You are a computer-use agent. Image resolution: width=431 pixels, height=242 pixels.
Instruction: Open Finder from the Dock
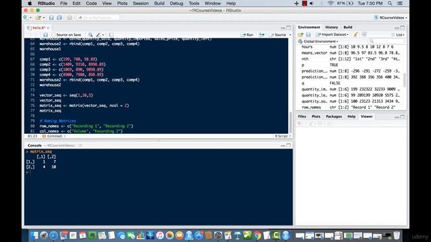tap(34, 235)
